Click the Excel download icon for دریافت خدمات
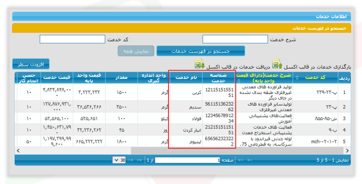 point(200,64)
